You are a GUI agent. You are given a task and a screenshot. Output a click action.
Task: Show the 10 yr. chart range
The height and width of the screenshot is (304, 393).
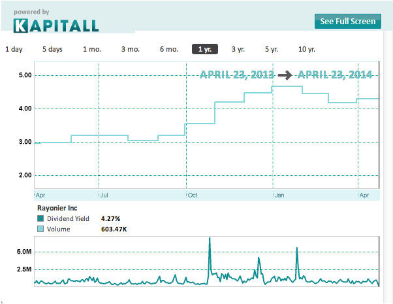pyautogui.click(x=307, y=49)
